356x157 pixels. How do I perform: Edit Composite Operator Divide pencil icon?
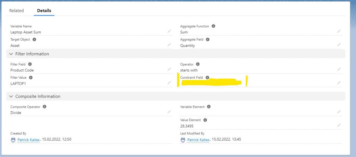pos(169,112)
